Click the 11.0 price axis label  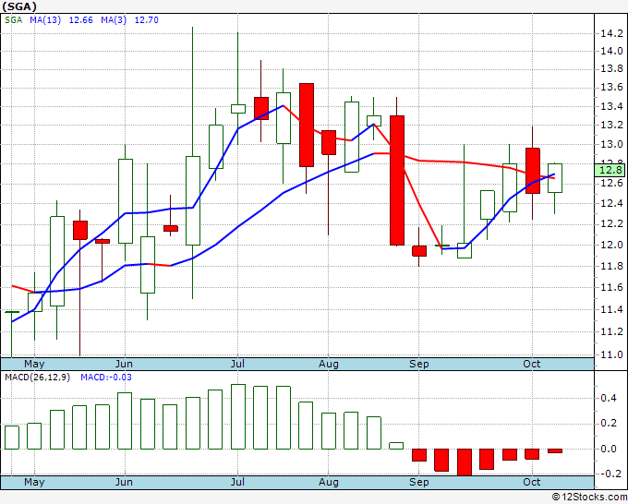pyautogui.click(x=611, y=354)
